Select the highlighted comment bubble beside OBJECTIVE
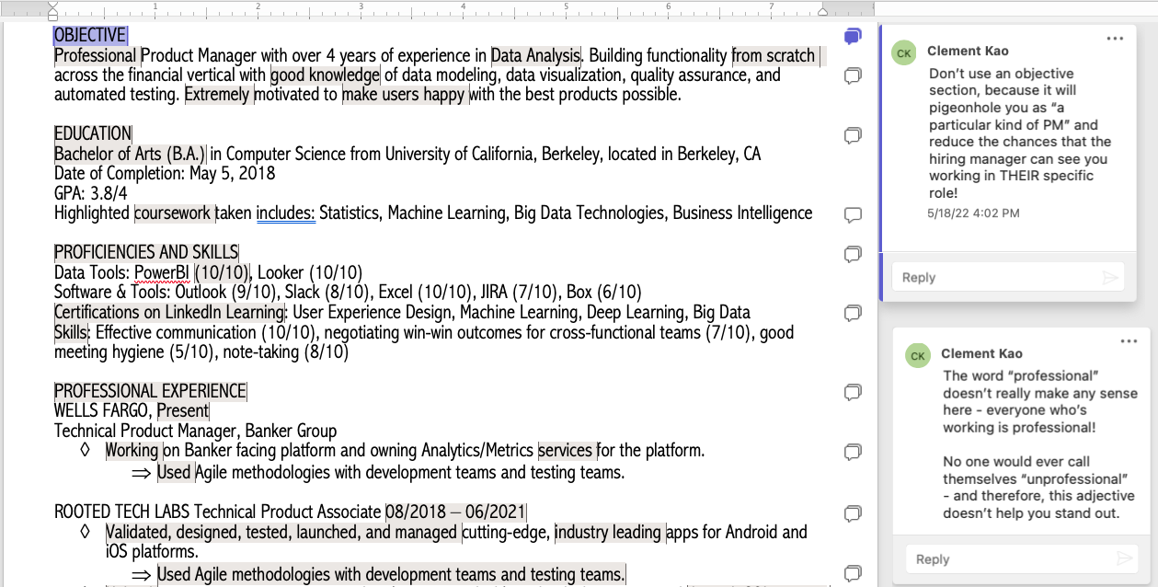 point(853,36)
